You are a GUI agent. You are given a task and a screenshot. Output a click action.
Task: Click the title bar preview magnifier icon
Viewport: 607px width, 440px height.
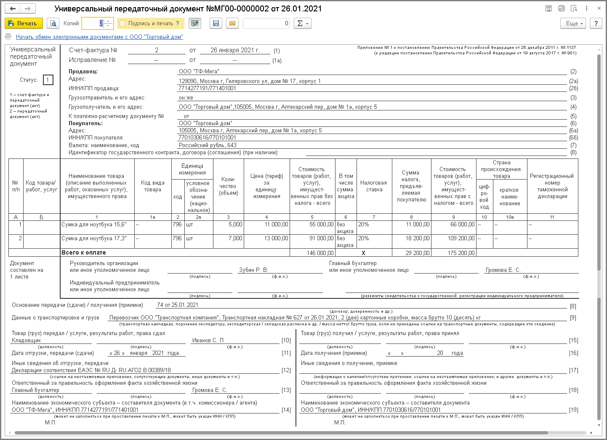tap(574, 8)
